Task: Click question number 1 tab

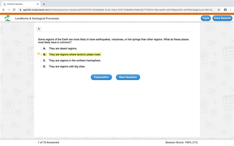Action: (39, 29)
